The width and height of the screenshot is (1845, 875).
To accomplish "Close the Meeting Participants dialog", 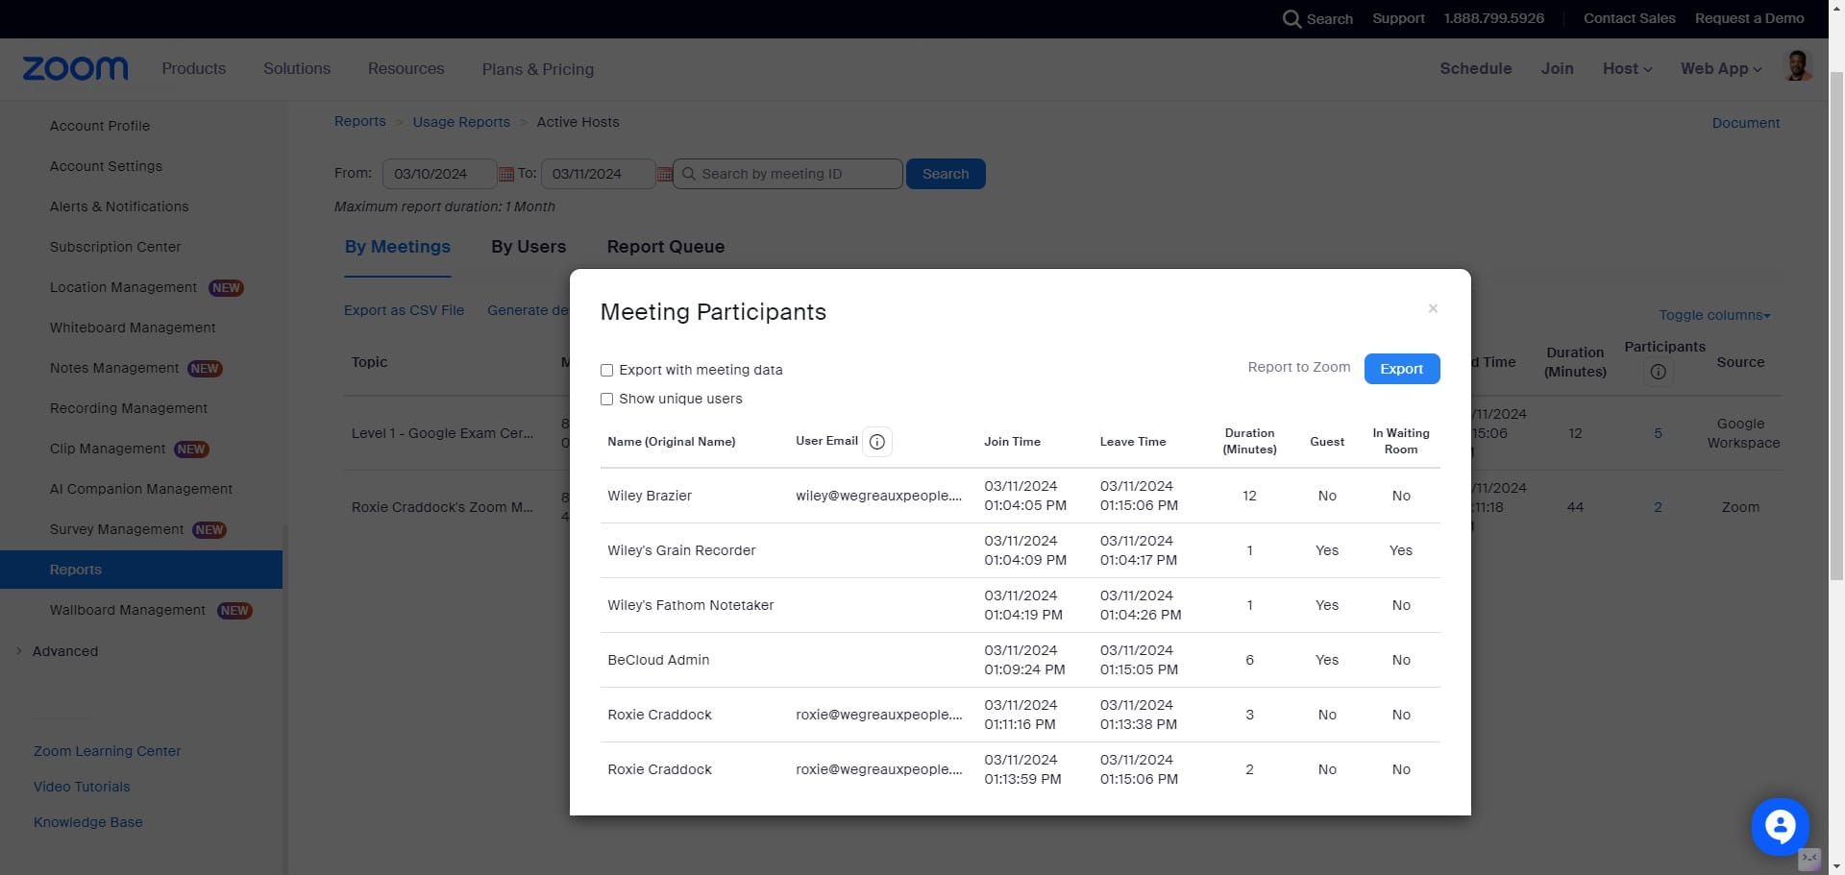I will [x=1433, y=308].
